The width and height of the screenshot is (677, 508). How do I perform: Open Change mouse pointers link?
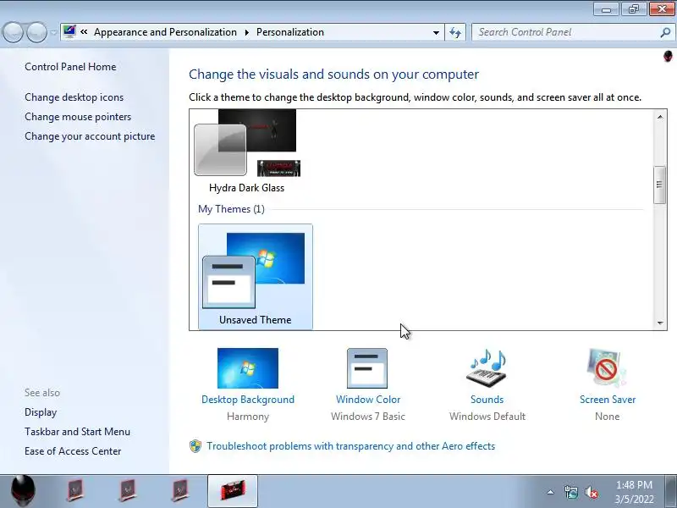coord(78,117)
